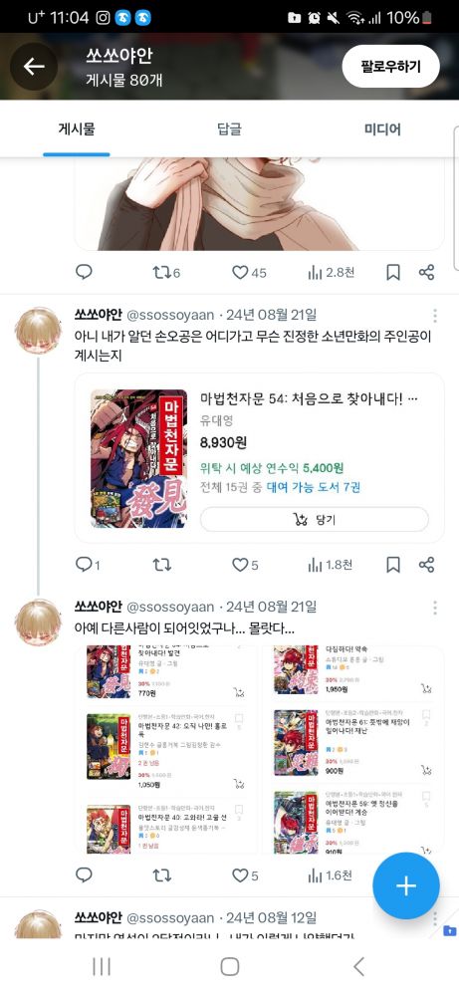Image resolution: width=459 pixels, height=996 pixels.
Task: Tap the blue compose plus button
Action: tap(405, 886)
